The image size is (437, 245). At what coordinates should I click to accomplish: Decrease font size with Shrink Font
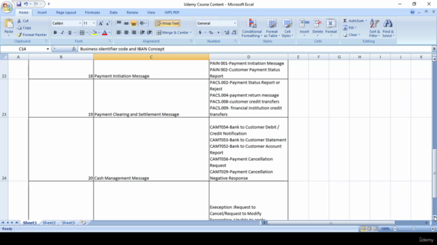(108, 23)
